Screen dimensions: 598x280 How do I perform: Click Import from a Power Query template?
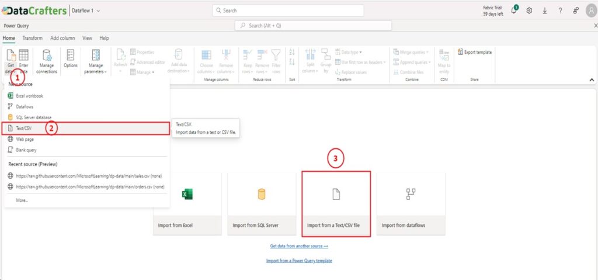pos(299,261)
